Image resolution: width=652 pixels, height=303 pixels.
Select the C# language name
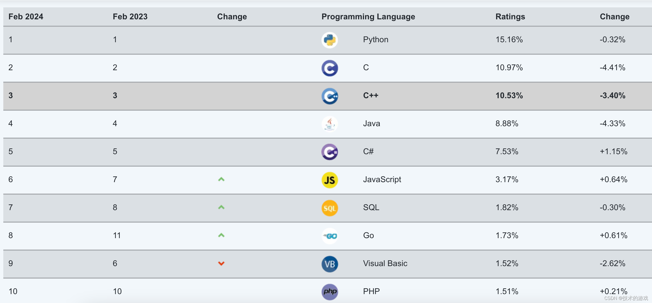pos(368,151)
